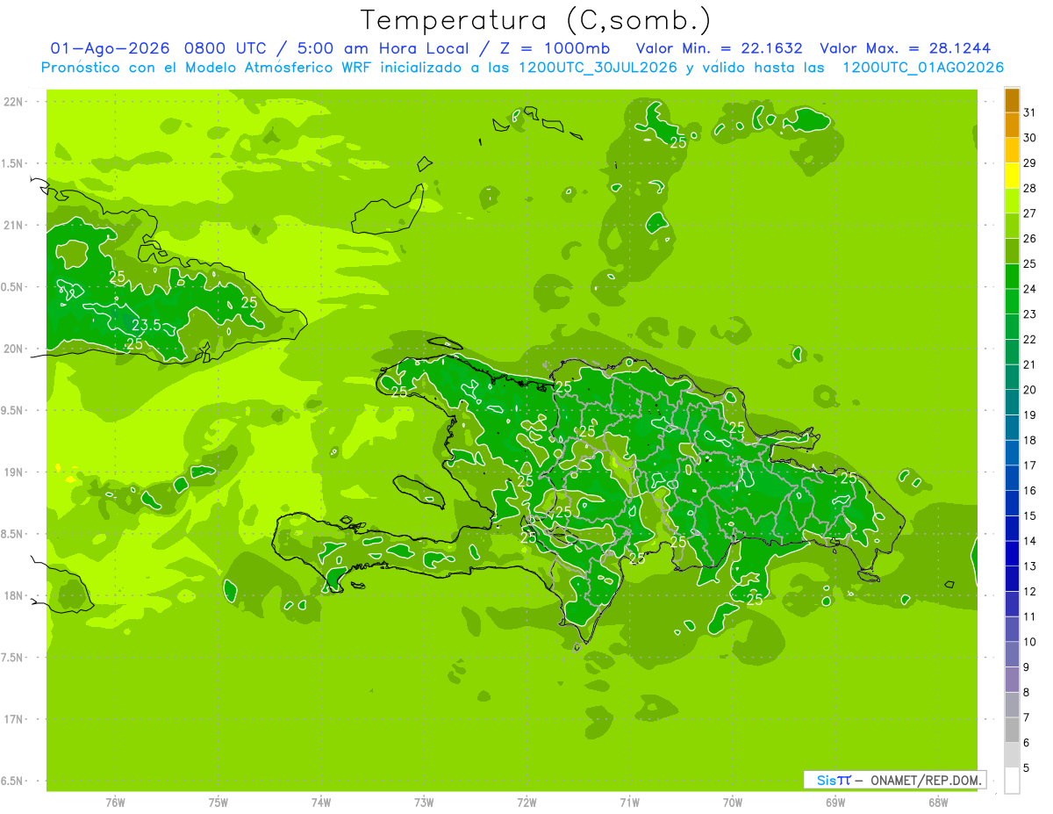This screenshot has width=1053, height=814.
Task: Click the '18N' latitude axis label
Action: tap(12, 596)
